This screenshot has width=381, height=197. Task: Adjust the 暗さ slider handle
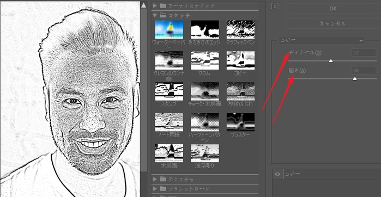pyautogui.click(x=355, y=78)
